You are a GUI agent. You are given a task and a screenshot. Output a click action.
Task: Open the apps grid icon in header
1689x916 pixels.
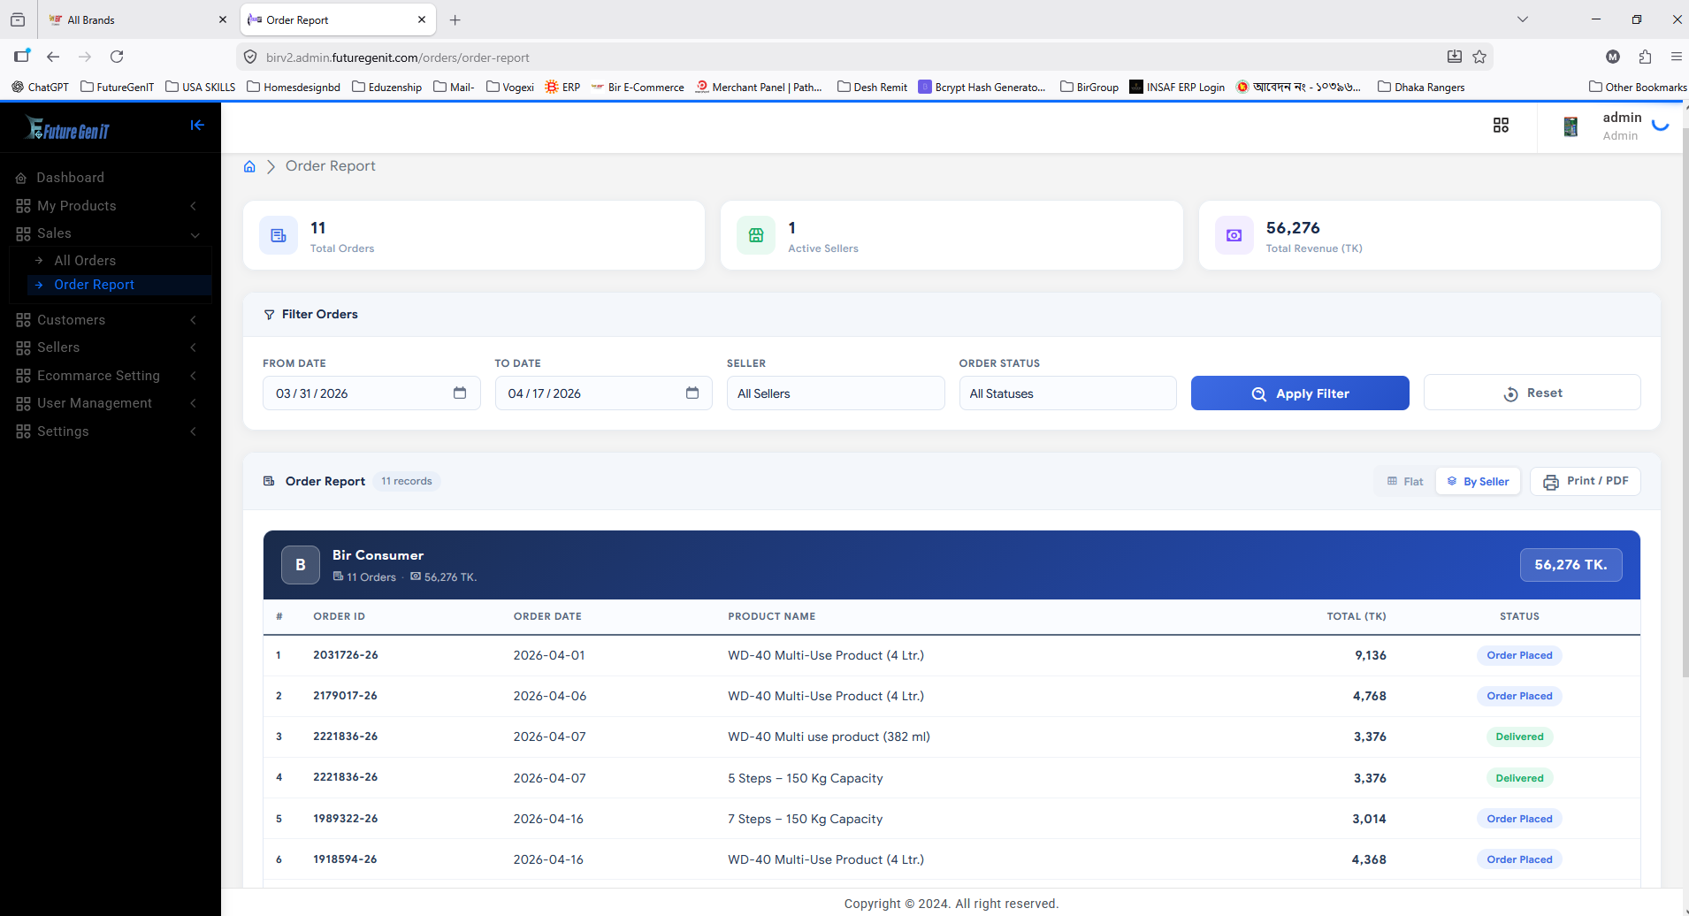click(1501, 126)
